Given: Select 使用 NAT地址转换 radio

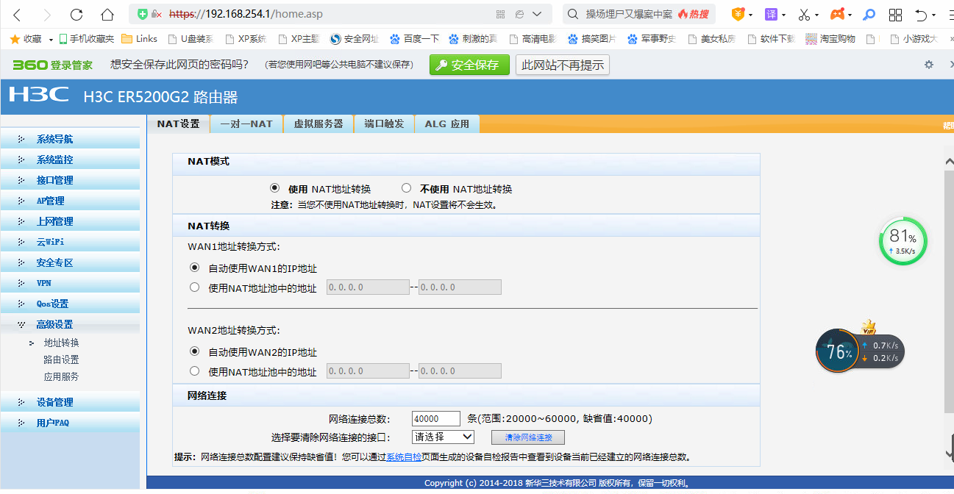Looking at the screenshot, I should pyautogui.click(x=275, y=188).
